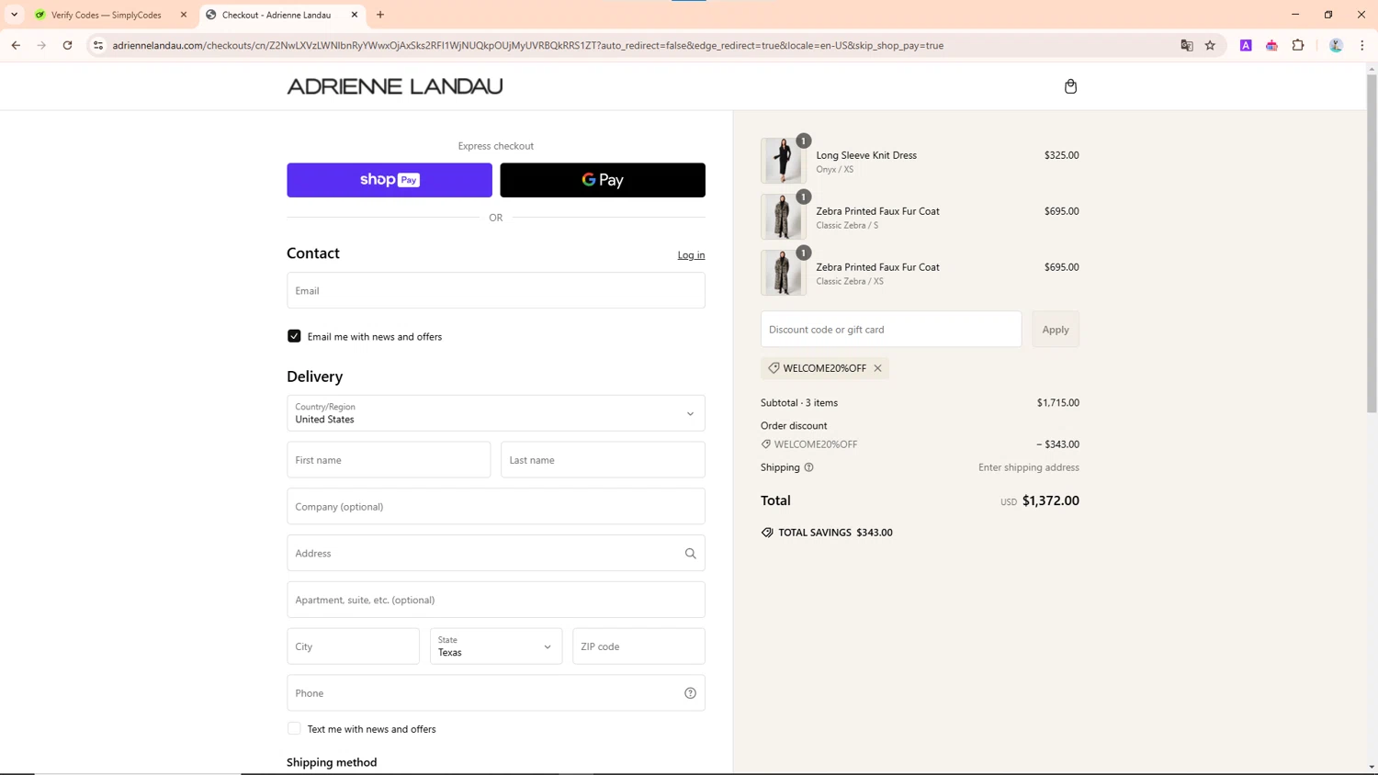Close the Checkout - Adrienne Landau tab

[355, 15]
